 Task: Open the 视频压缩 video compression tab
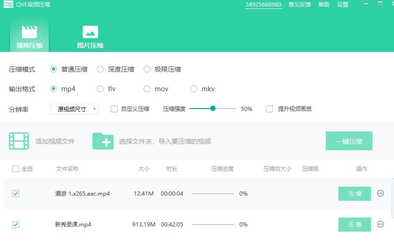(x=29, y=37)
